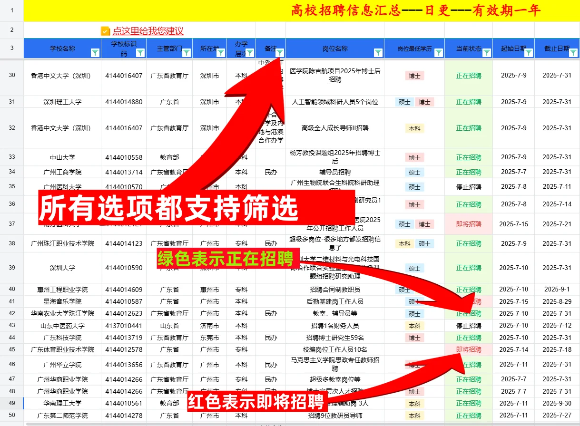This screenshot has width=580, height=426.
Task: Select job cell 人工智能领域科研人员5个岗位
Action: tap(335, 102)
